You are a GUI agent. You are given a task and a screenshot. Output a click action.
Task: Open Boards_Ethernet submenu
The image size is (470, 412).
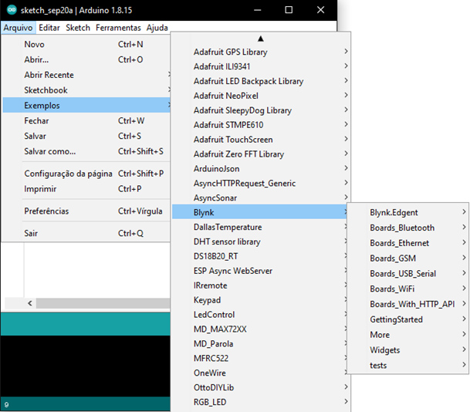tap(408, 243)
